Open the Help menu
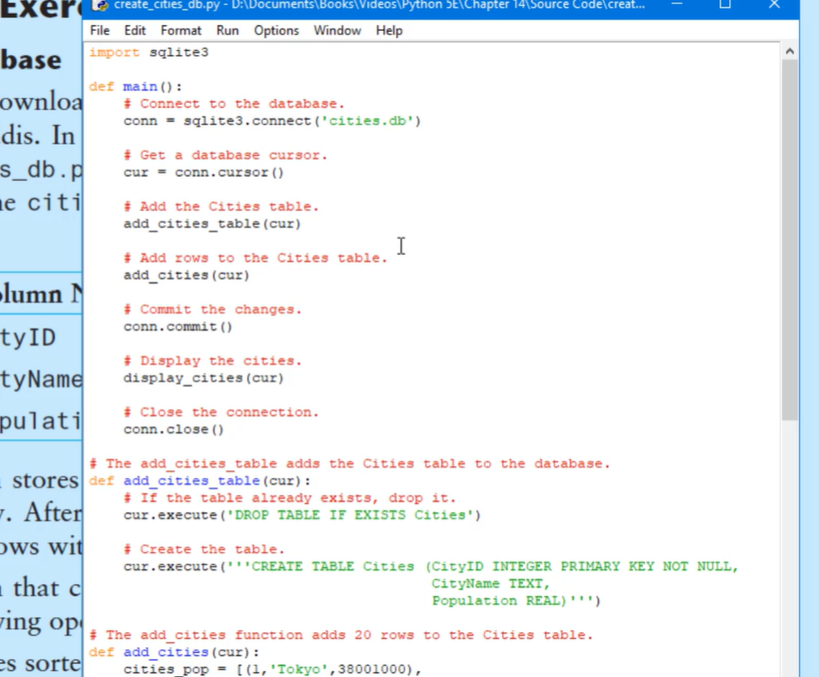This screenshot has width=819, height=677. [x=389, y=31]
